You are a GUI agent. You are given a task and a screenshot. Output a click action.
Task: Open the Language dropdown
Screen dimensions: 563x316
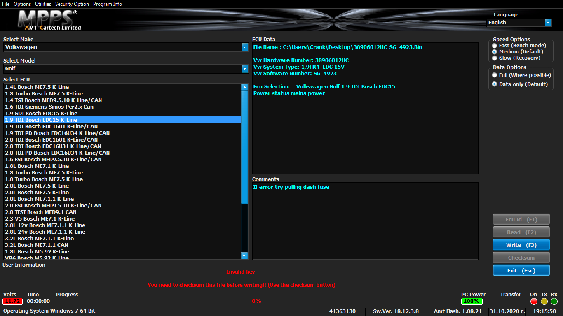click(548, 23)
